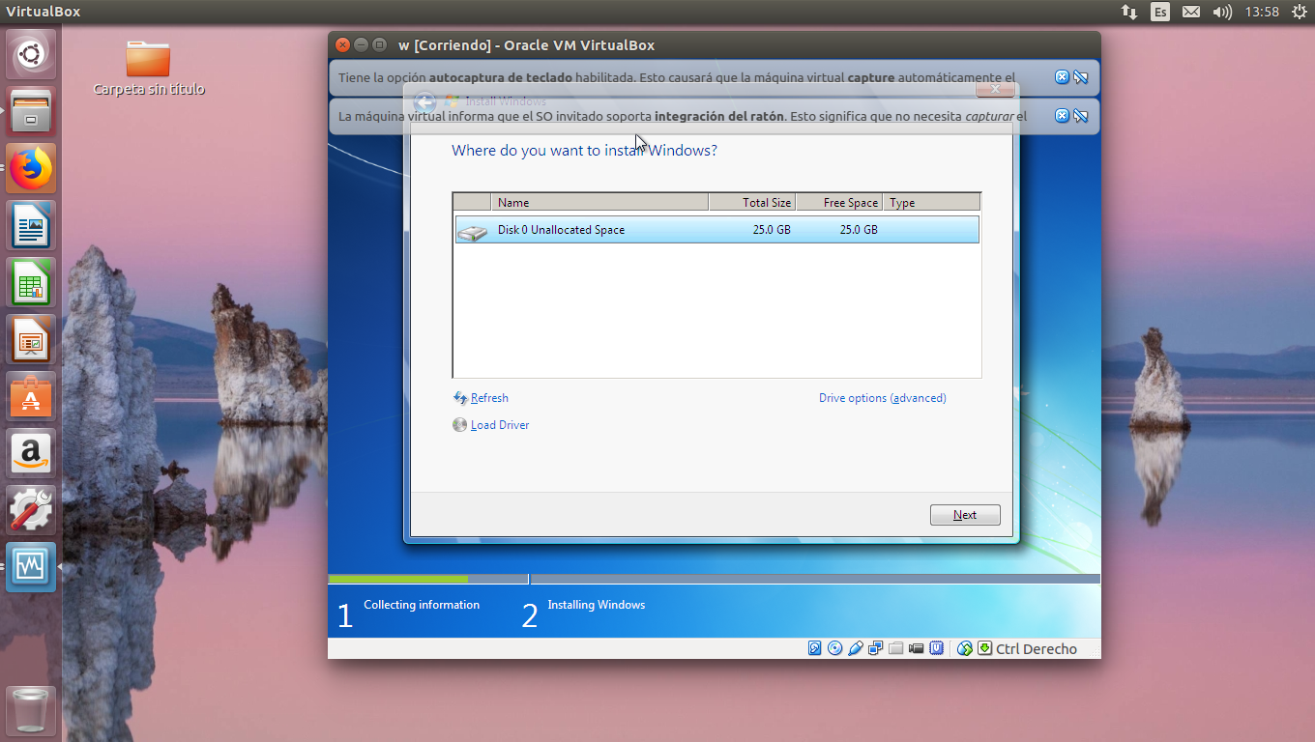Click the Total Size column header
The image size is (1315, 742).
752,202
